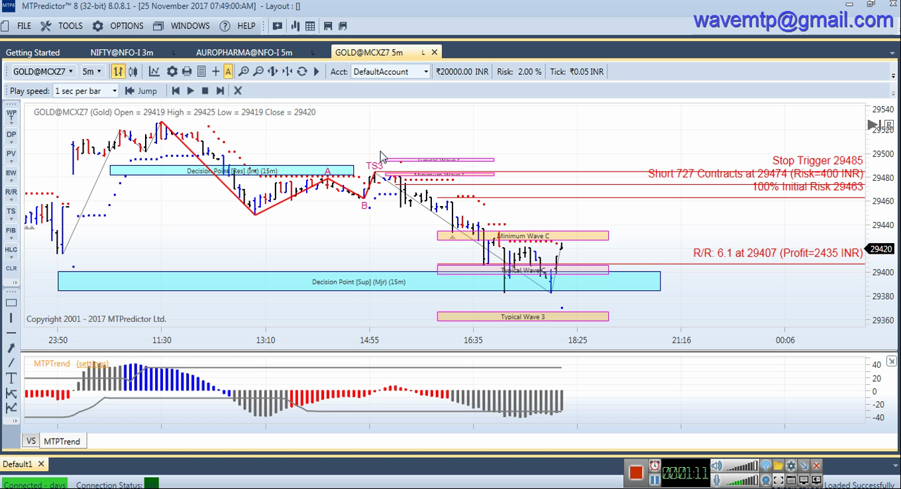The height and width of the screenshot is (489, 901).
Task: Open the DefaultAccount account dropdown
Action: pyautogui.click(x=391, y=72)
